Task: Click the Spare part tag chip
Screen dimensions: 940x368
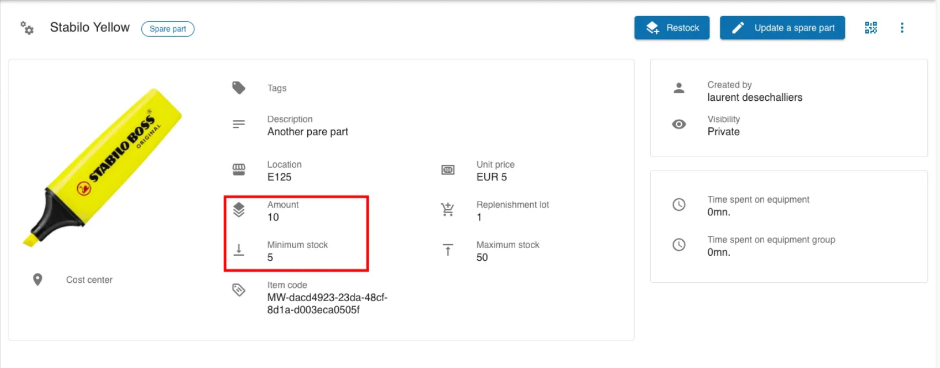Action: (168, 29)
